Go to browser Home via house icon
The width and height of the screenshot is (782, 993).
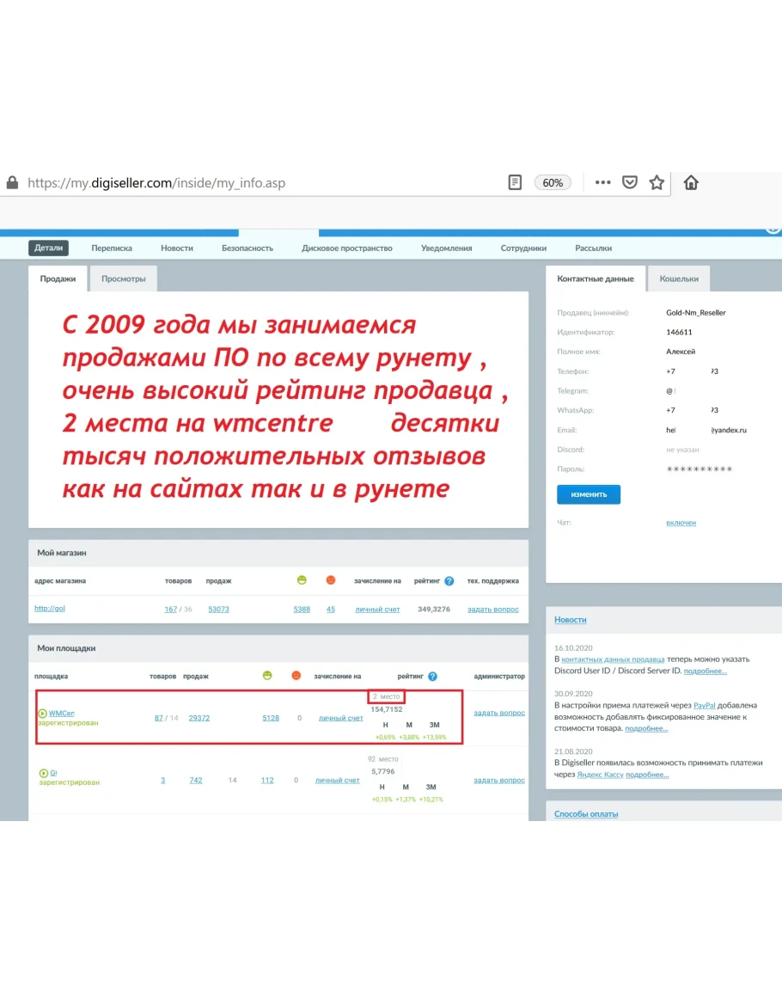691,182
